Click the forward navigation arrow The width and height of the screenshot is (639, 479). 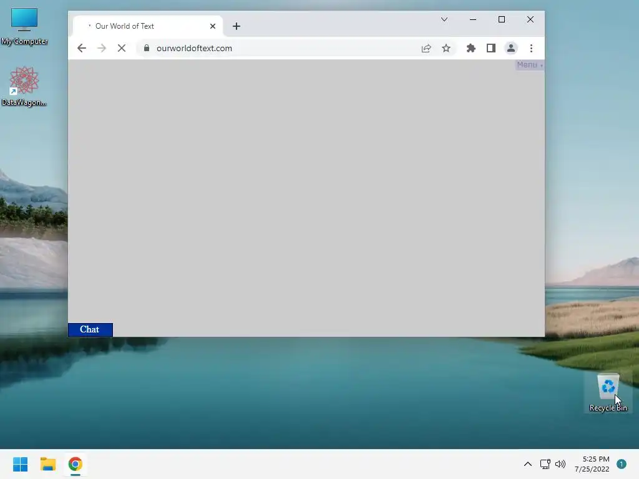click(x=102, y=48)
